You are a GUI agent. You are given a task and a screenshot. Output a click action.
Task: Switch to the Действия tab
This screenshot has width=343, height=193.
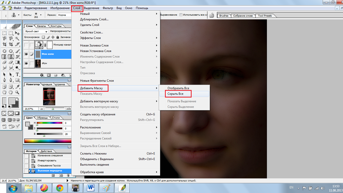pyautogui.click(x=46, y=151)
